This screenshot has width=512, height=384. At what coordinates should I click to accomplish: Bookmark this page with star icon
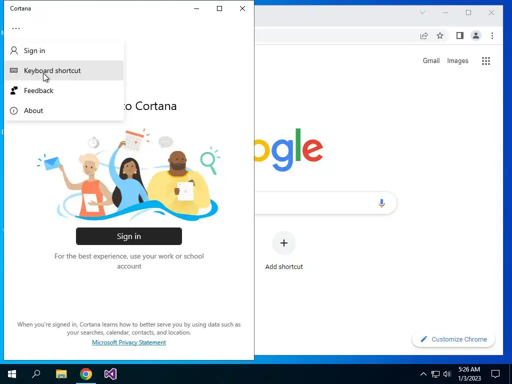(440, 35)
